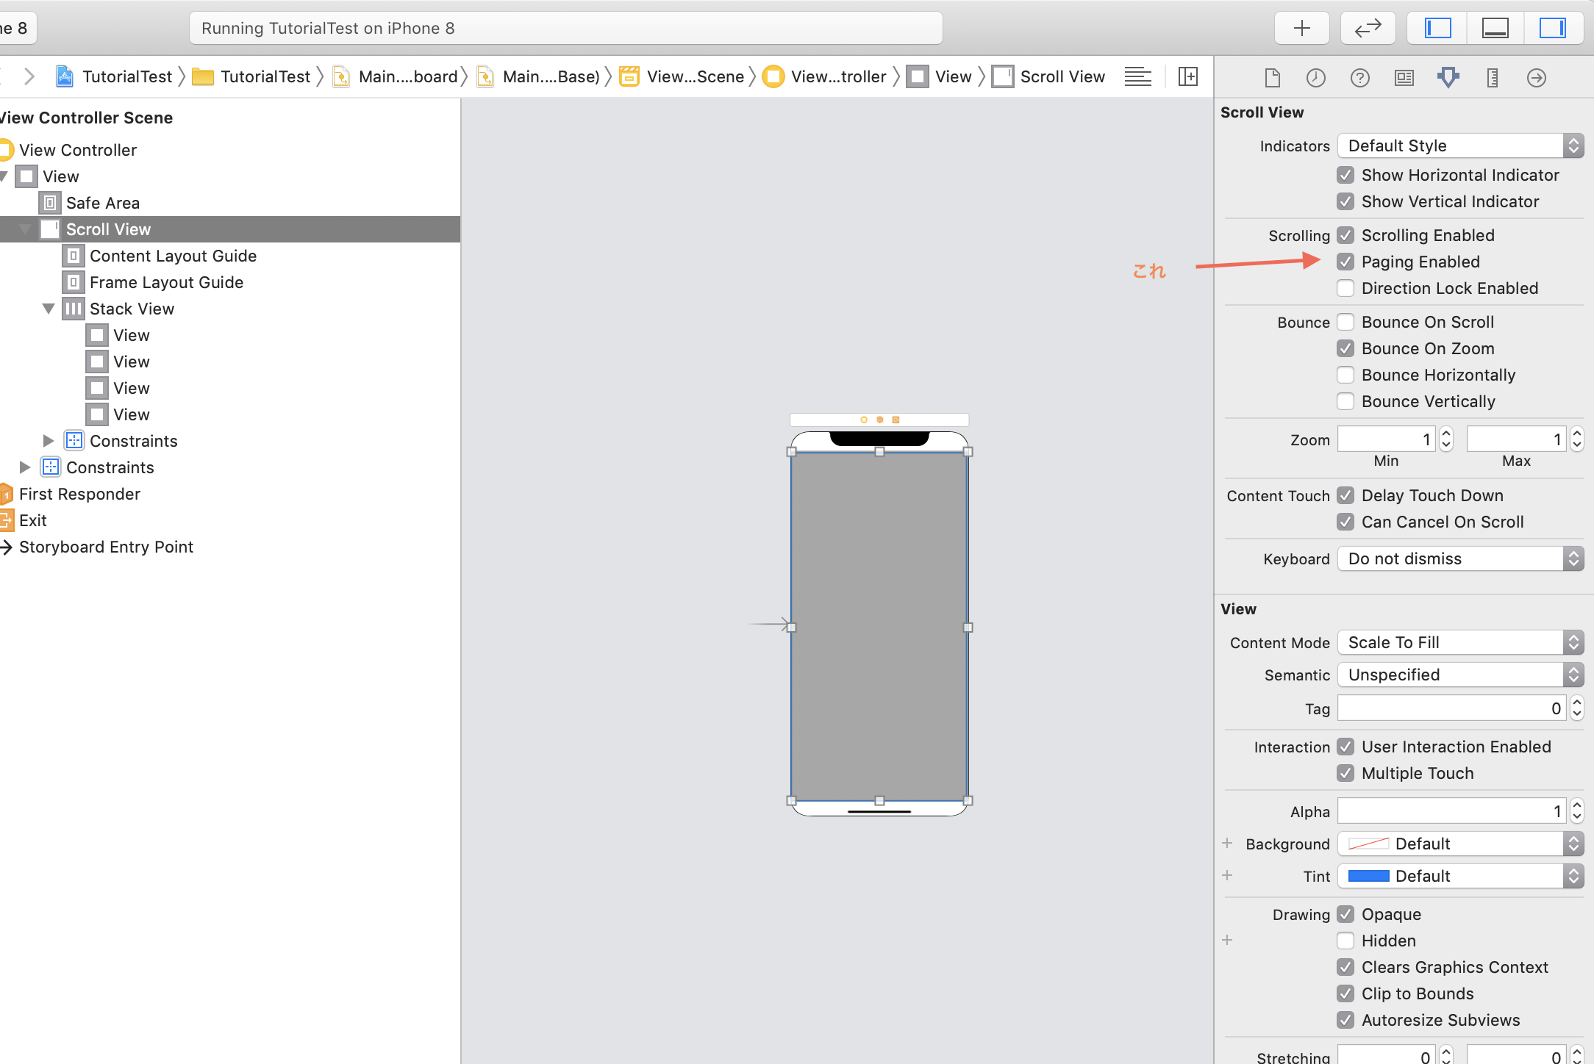The width and height of the screenshot is (1594, 1064).
Task: Open the Quick Help inspector tab
Action: tap(1360, 77)
